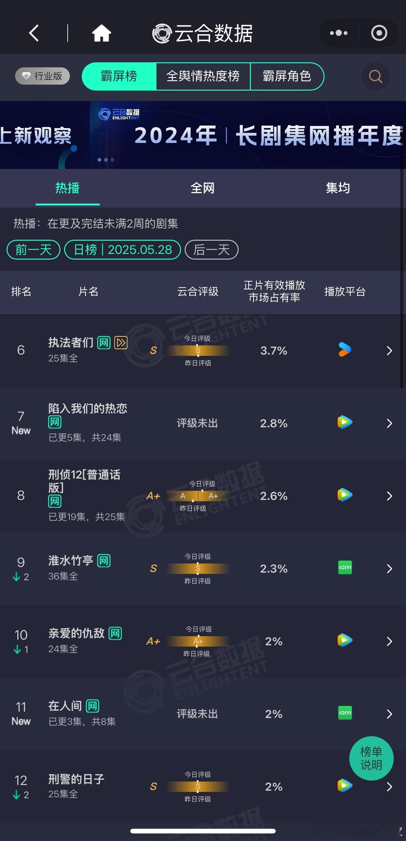
Task: Expand details chevron for 陷入我们的热恋
Action: 389,423
